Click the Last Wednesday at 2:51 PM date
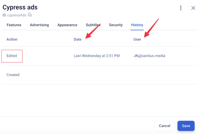Screen dimensions: 200x134 click(x=97, y=56)
